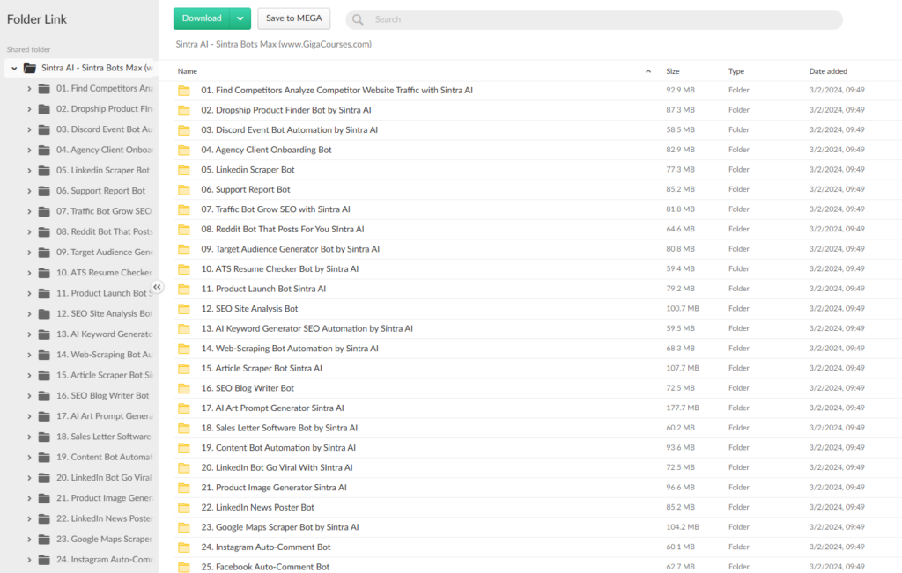The height and width of the screenshot is (573, 902).
Task: Click the root Sintra AI folder icon in sidebar
Action: coord(30,68)
